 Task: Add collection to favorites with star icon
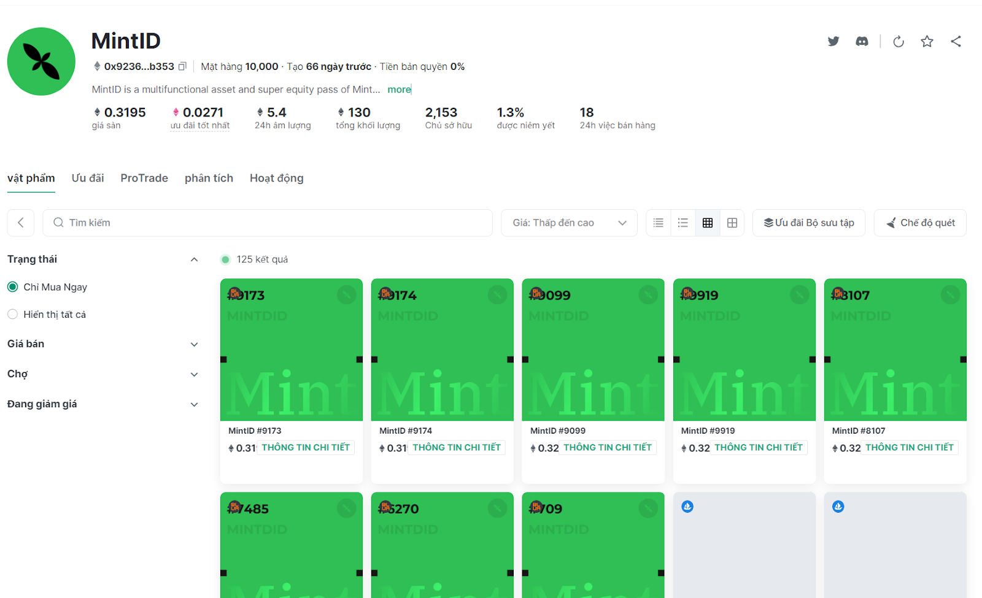coord(927,41)
